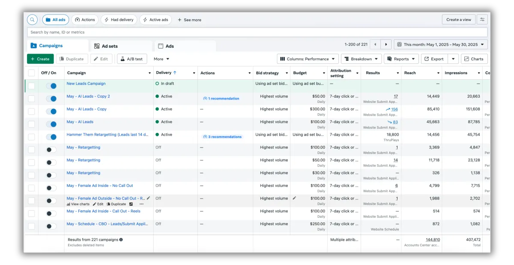514x265 pixels.
Task: Open the three-dot menu in the hovered row
Action: pyautogui.click(x=141, y=204)
